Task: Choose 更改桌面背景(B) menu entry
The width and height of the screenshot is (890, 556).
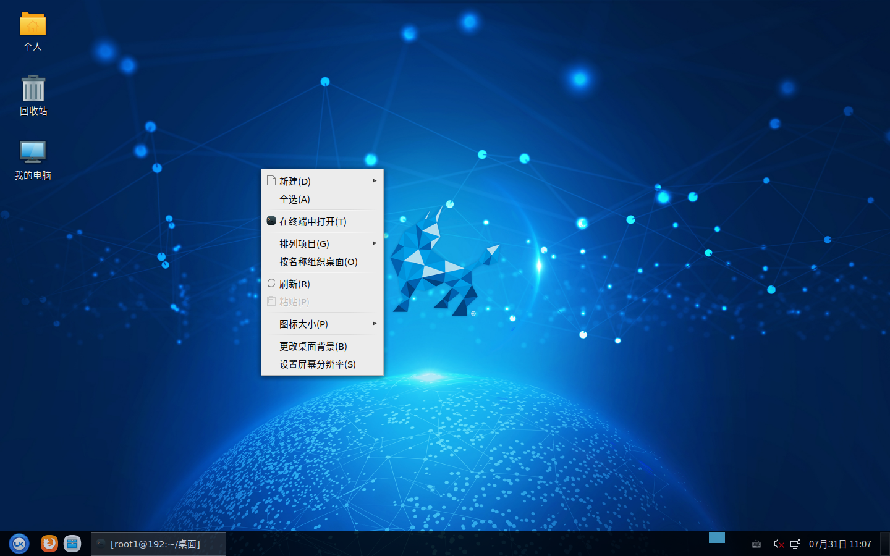Action: point(322,346)
